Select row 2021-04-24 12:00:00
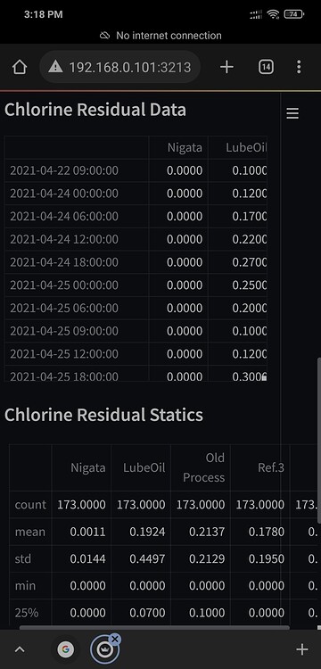Image resolution: width=321 pixels, height=669 pixels. coord(136,239)
